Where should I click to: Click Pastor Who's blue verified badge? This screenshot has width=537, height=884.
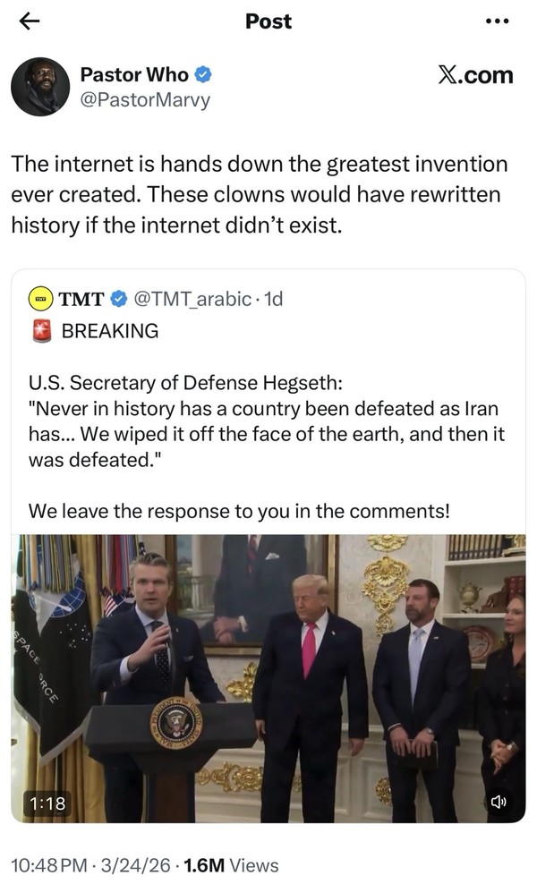204,75
